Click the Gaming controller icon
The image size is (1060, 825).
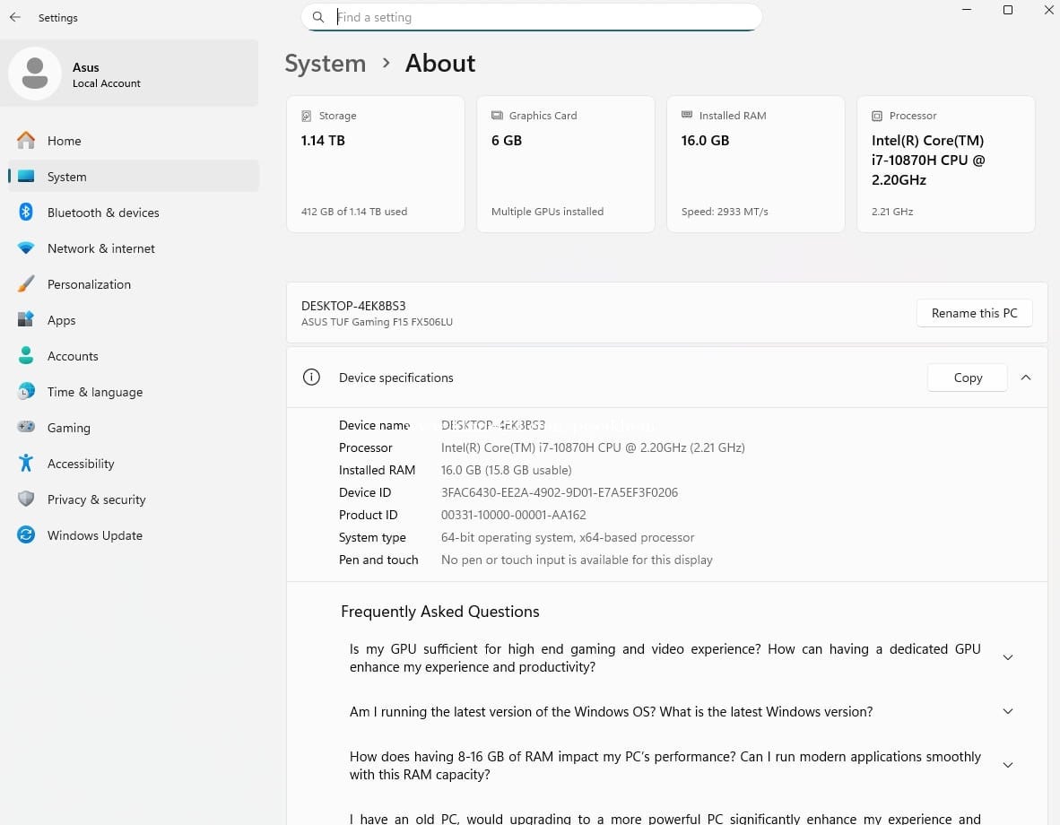pos(27,428)
